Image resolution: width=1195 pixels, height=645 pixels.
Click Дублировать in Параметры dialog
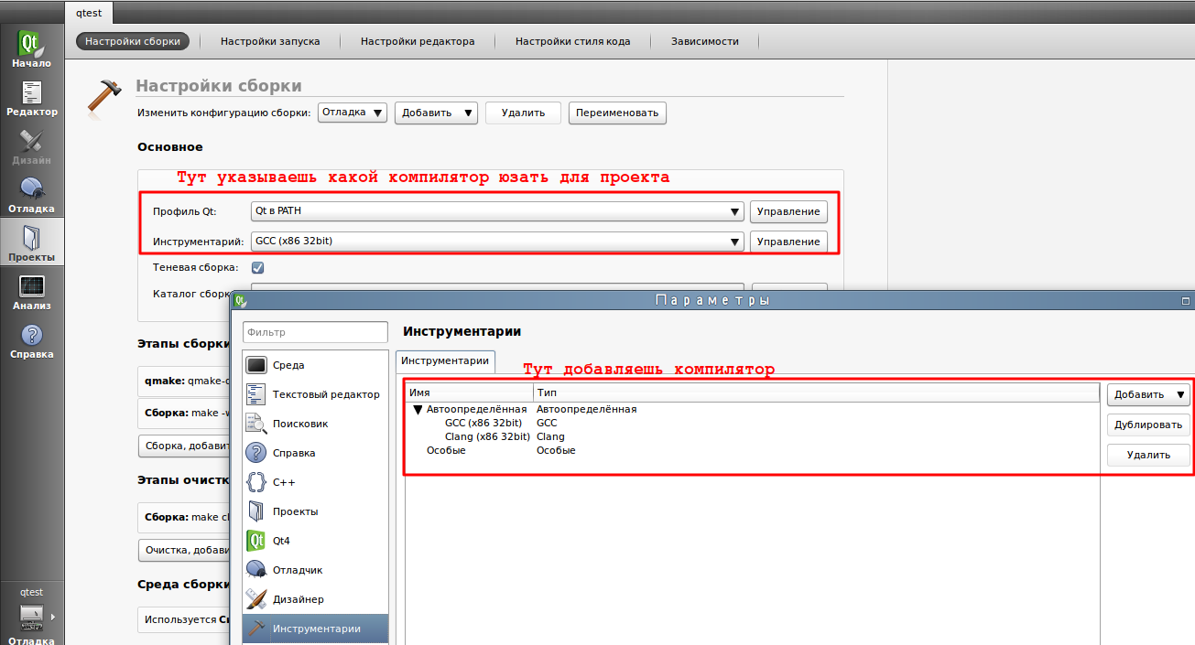click(1148, 425)
